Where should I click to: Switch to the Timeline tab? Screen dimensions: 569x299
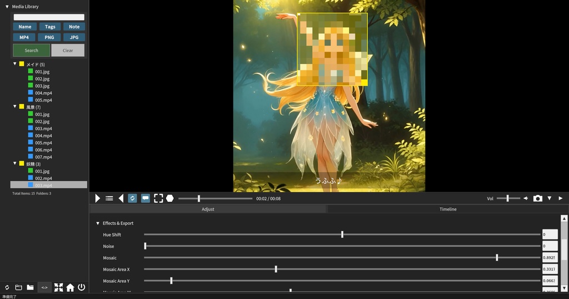click(x=448, y=209)
